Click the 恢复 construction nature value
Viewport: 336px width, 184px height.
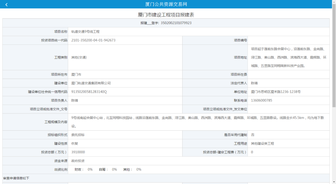pos(75,144)
